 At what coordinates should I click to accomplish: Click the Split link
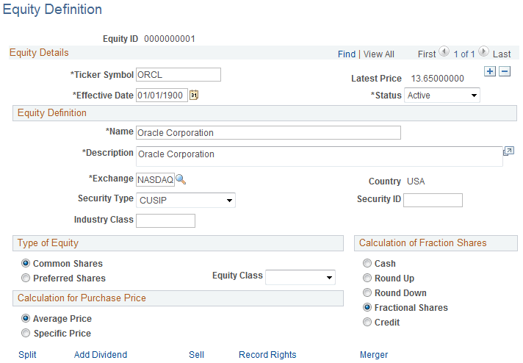click(27, 355)
